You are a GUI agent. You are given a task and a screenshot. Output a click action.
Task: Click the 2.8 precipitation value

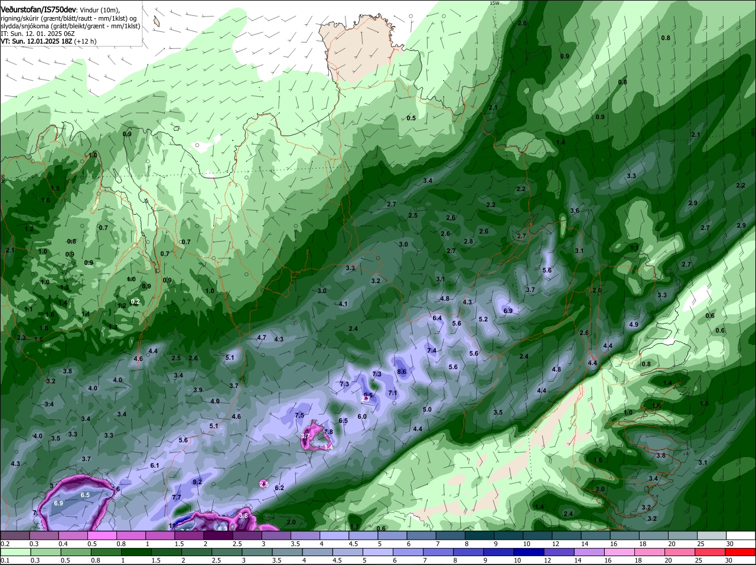click(x=468, y=241)
